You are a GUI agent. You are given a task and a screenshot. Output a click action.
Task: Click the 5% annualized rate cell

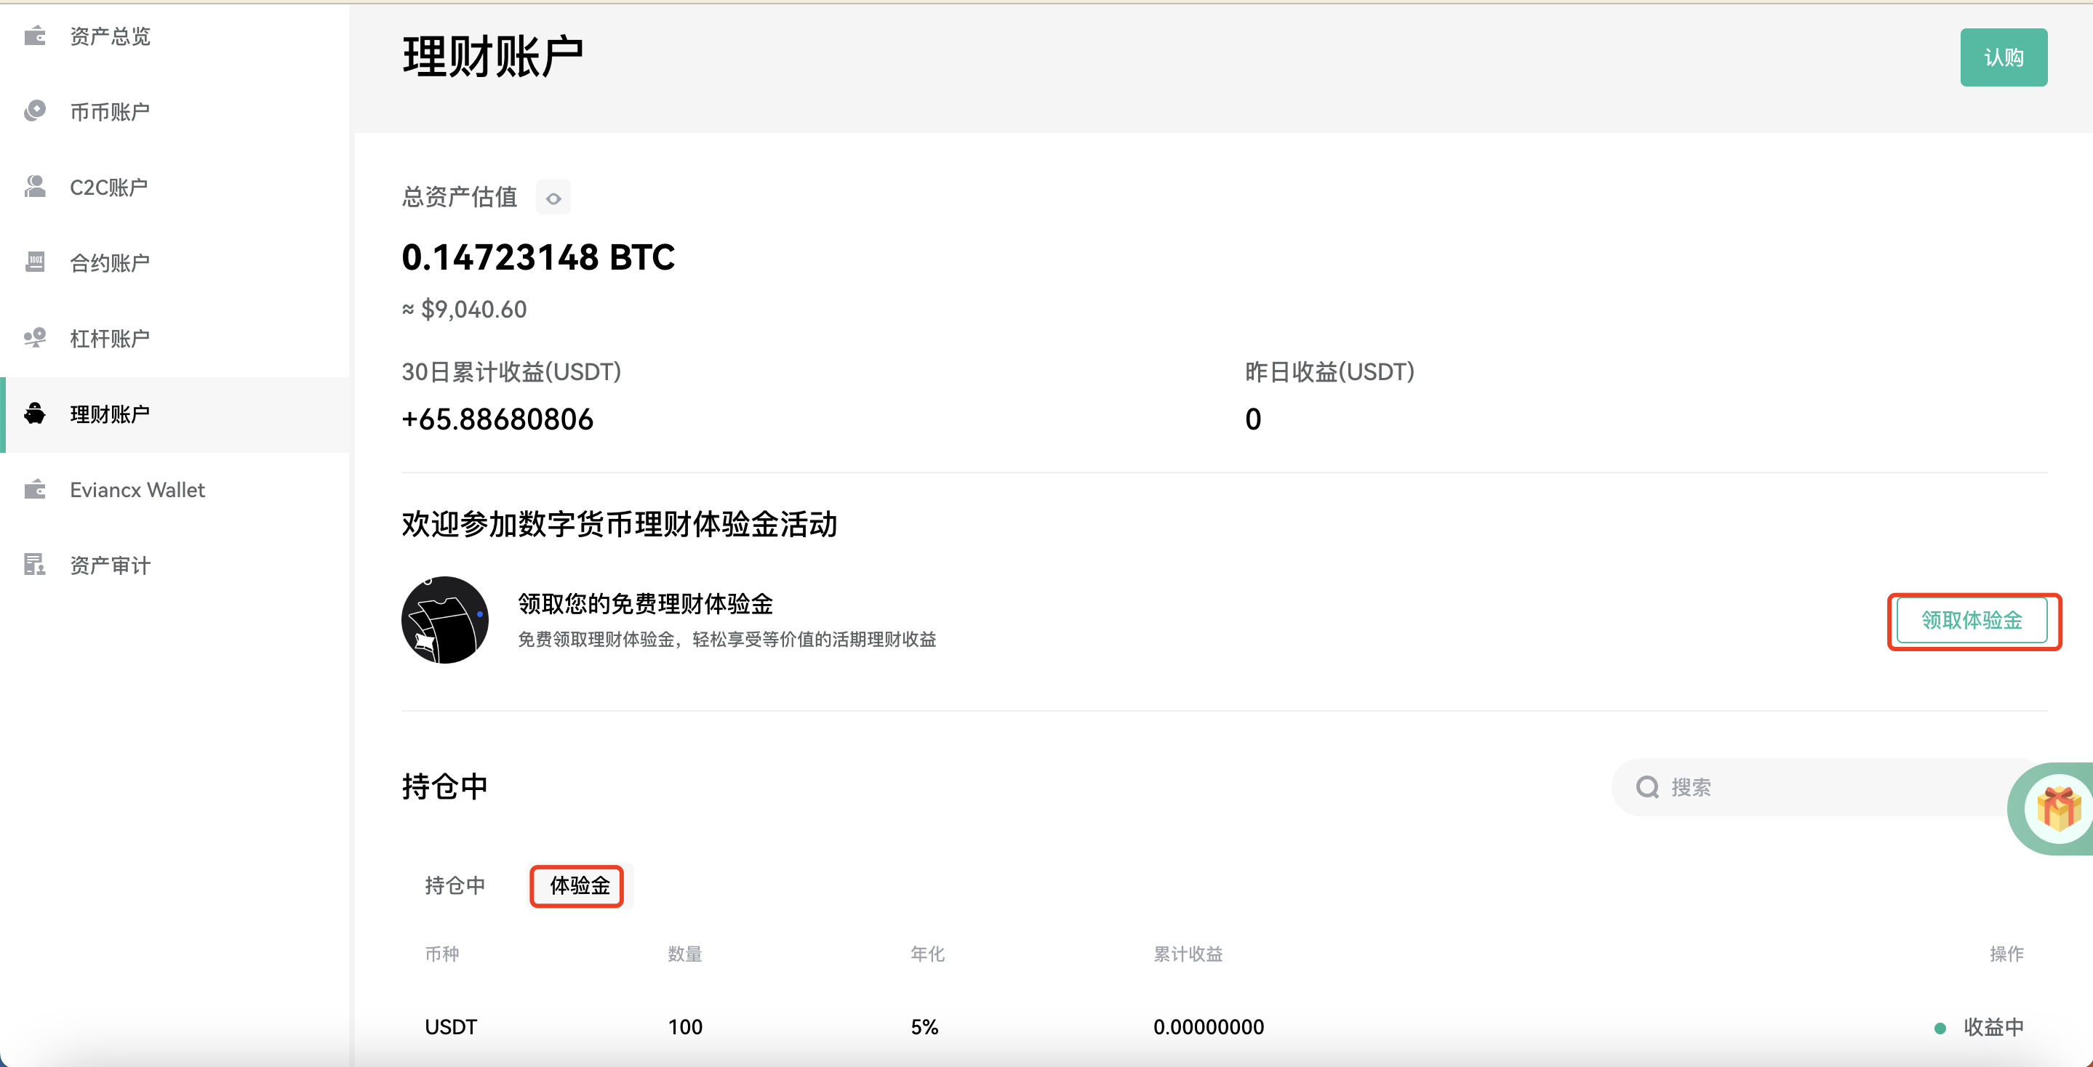(x=924, y=1027)
